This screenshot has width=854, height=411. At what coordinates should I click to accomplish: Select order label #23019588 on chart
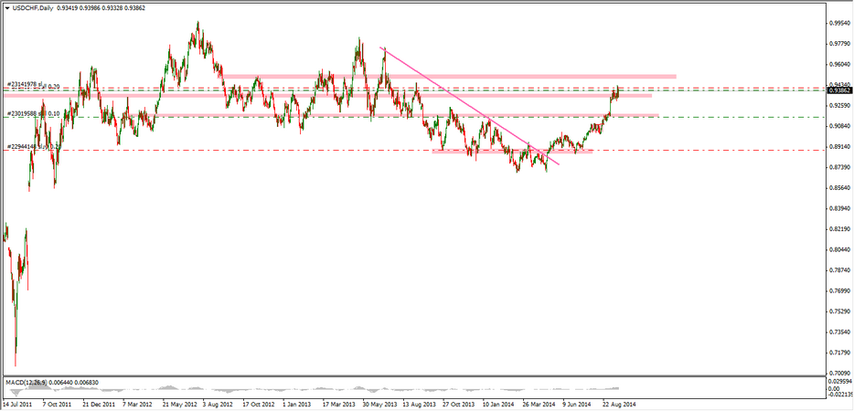tap(26, 114)
